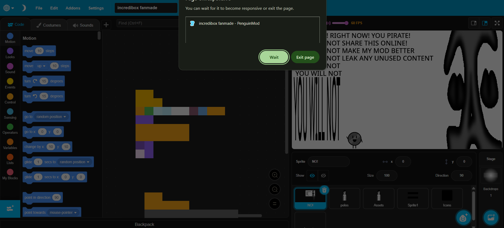Image resolution: width=504 pixels, height=228 pixels.
Task: Click the sprite Direction field
Action: [461, 176]
